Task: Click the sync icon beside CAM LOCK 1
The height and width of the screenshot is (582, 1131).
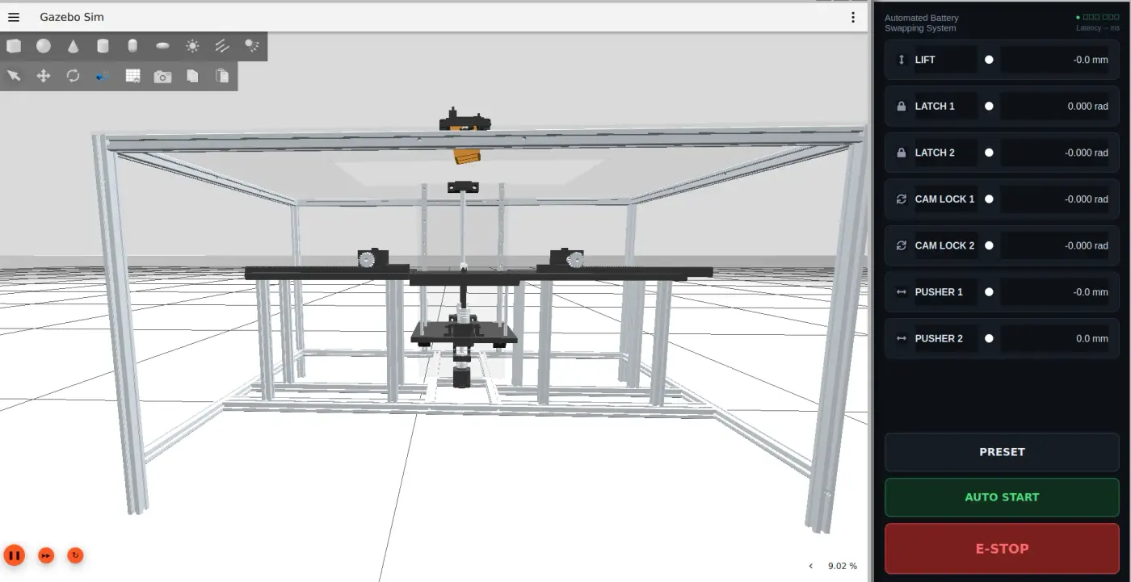Action: tap(902, 199)
